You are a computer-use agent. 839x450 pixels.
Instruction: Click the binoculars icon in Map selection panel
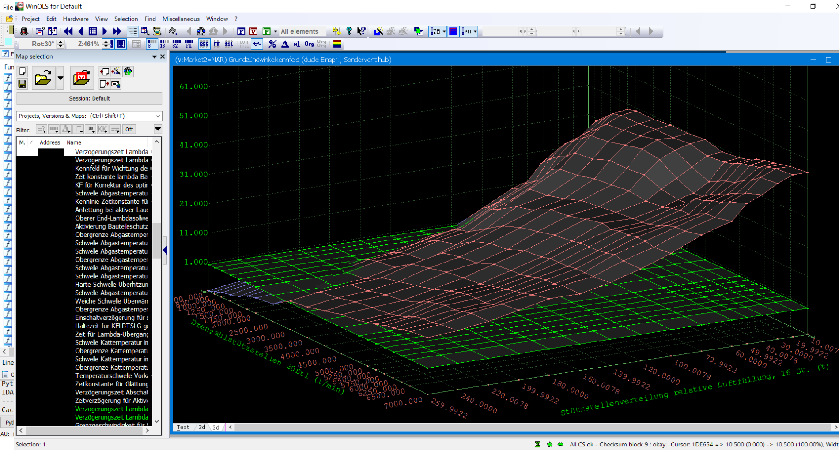click(128, 71)
